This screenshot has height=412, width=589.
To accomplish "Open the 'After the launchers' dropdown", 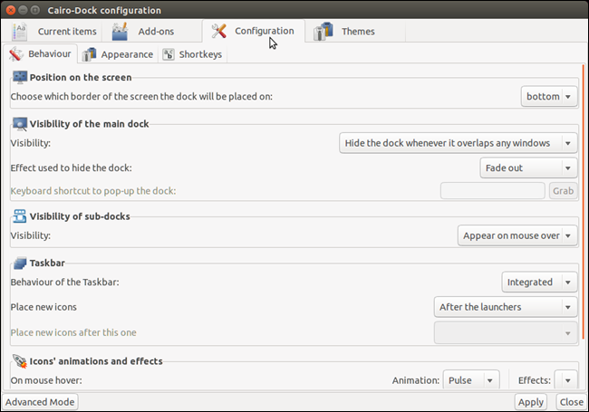I will 505,307.
